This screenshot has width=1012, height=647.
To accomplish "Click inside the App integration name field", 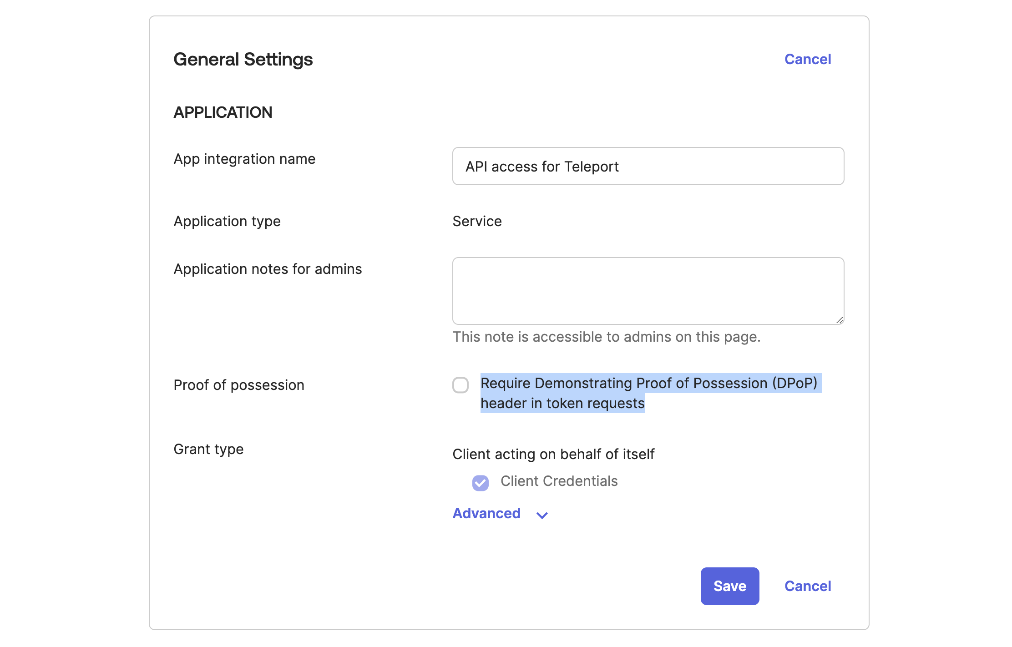I will click(x=648, y=167).
